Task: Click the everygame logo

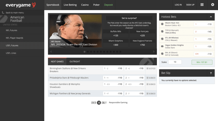Action: tap(21, 5)
